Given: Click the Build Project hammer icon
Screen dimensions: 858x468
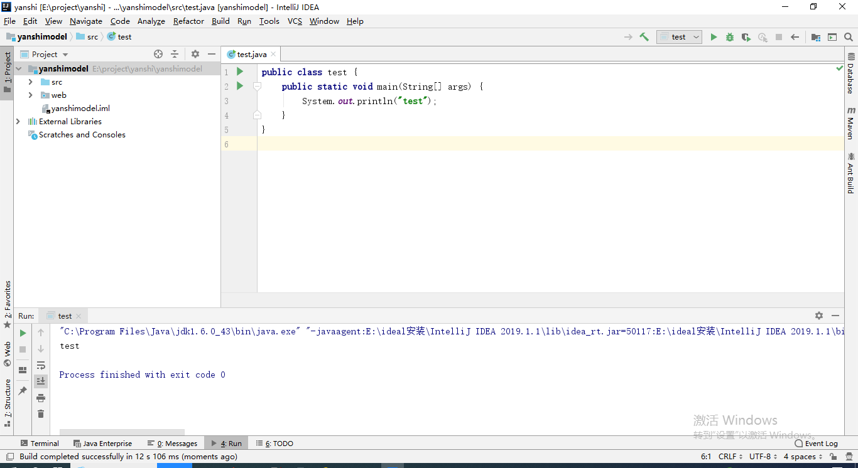Looking at the screenshot, I should [644, 37].
